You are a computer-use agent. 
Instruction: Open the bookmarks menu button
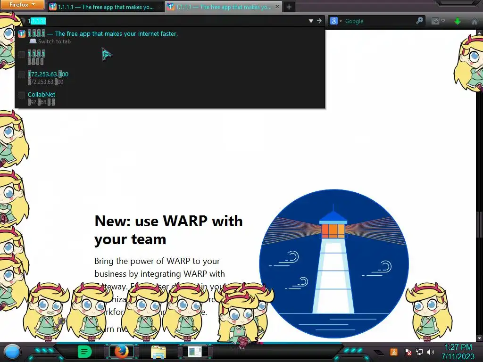click(x=435, y=21)
